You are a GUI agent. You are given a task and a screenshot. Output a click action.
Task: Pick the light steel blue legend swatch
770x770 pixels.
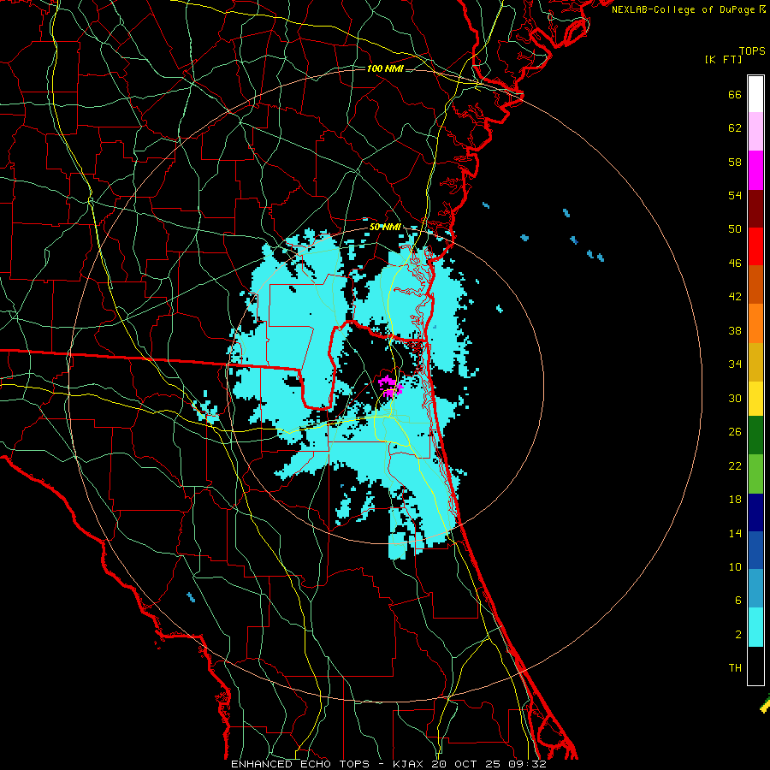click(755, 588)
